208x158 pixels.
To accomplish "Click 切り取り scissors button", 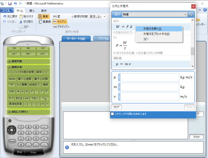I will pos(26,21).
